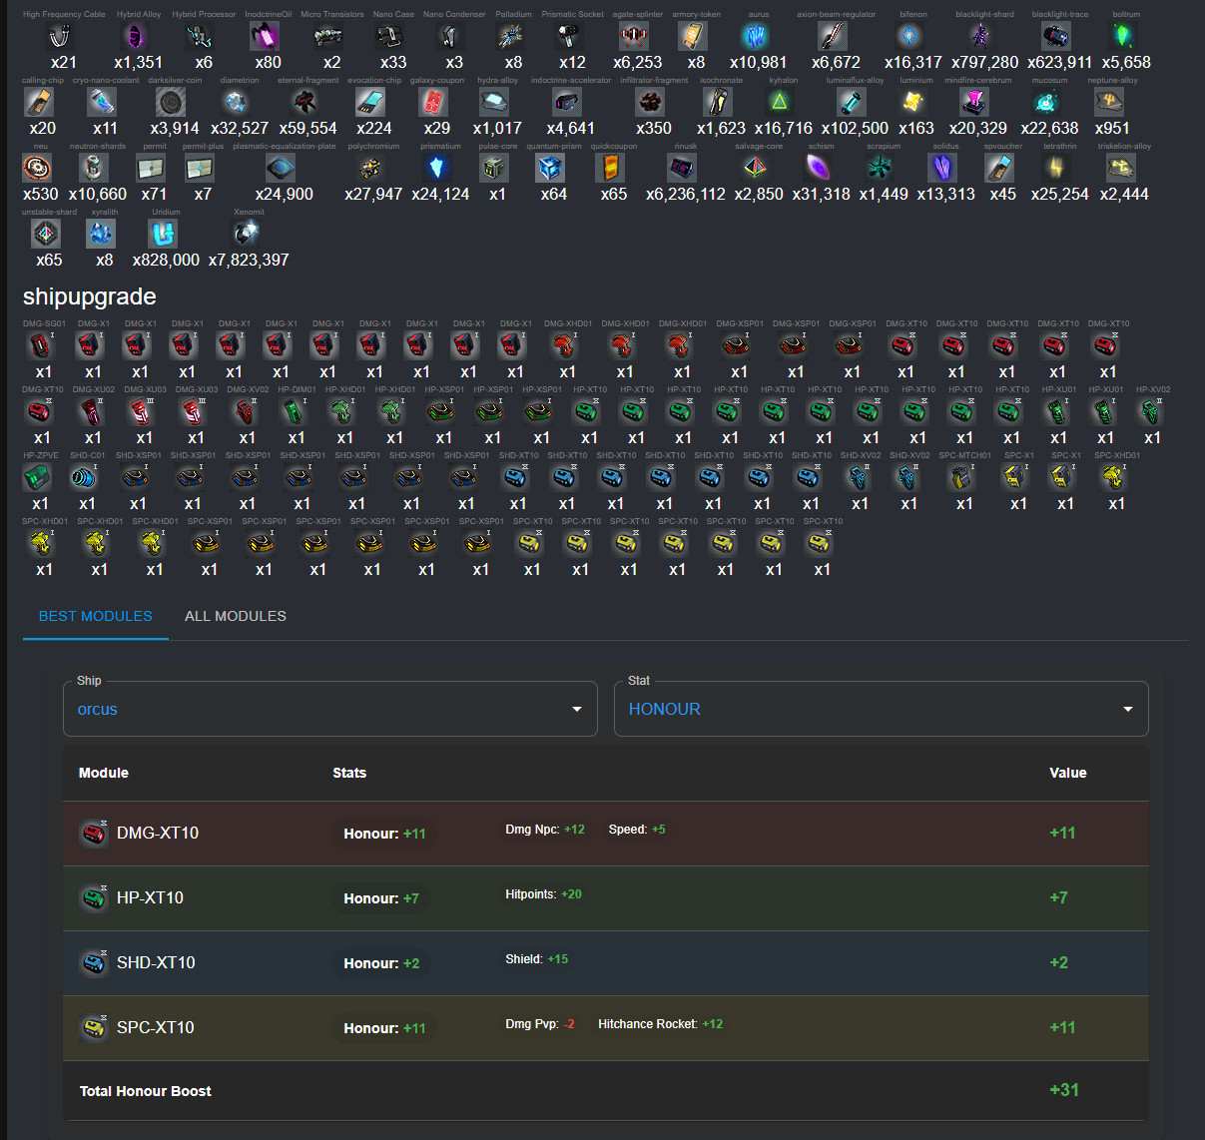
Task: Click the SPC-XT10 module row
Action: coord(606,1027)
